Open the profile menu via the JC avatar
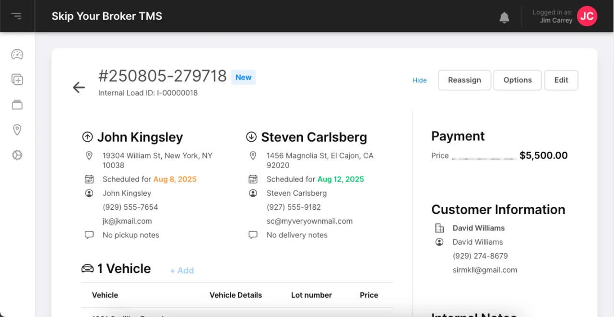 coord(587,16)
